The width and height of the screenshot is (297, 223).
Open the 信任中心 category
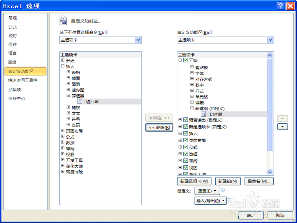tap(17, 98)
